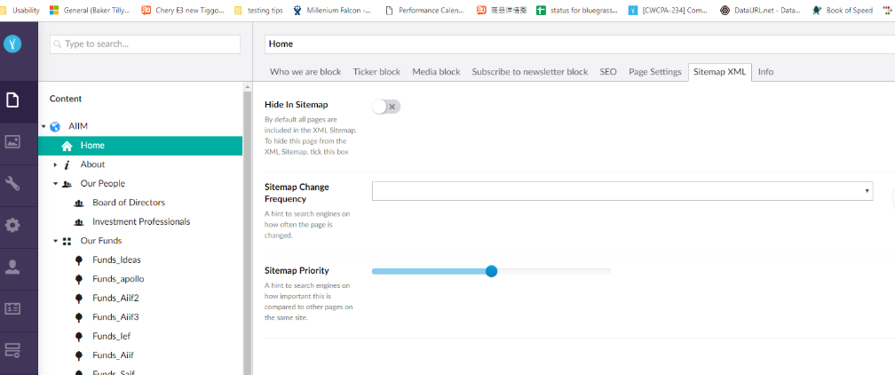Open the Chery E3 new Tiggo bookmark
The height and width of the screenshot is (375, 895).
[x=183, y=11]
